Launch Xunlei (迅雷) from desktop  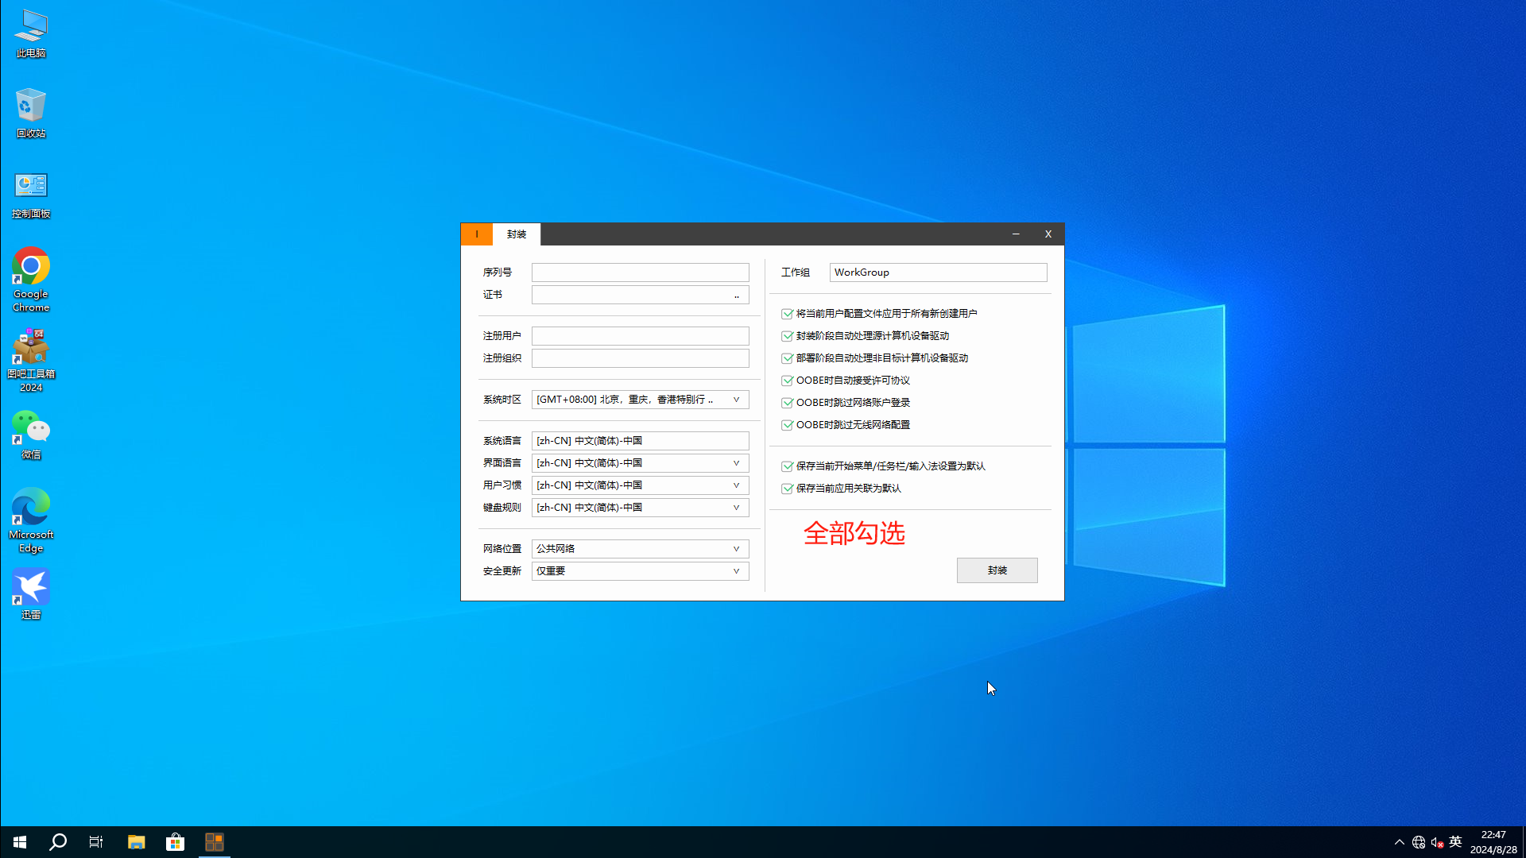tap(31, 594)
